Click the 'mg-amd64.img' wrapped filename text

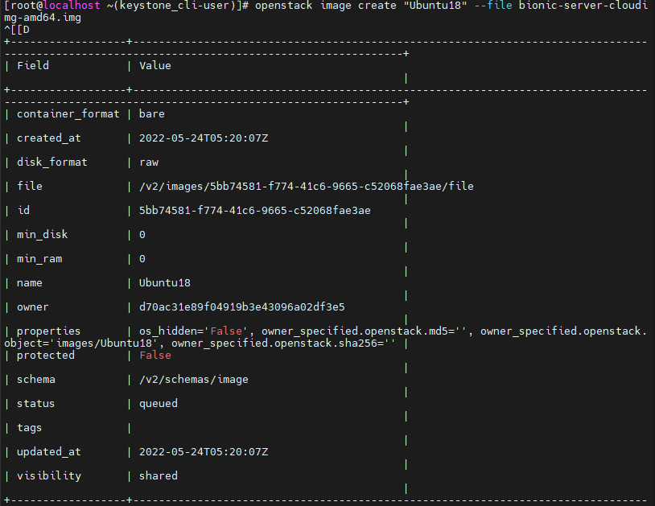pos(43,18)
